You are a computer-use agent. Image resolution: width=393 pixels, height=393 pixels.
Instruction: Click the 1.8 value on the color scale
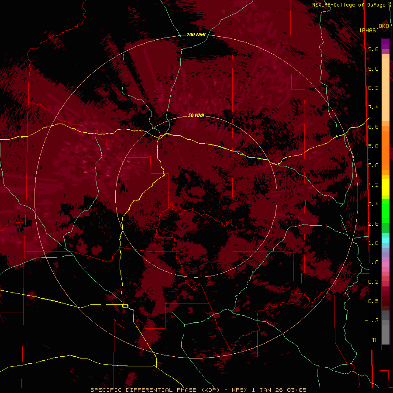click(373, 243)
